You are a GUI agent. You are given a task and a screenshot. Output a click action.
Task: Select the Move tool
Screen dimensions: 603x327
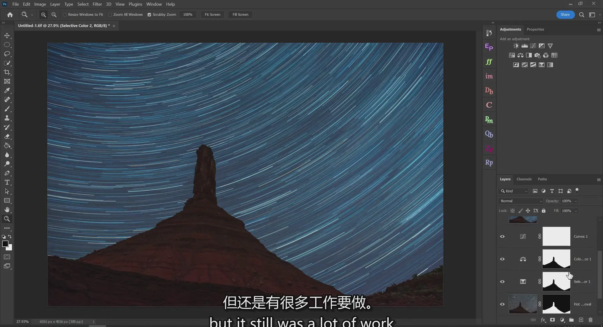7,35
